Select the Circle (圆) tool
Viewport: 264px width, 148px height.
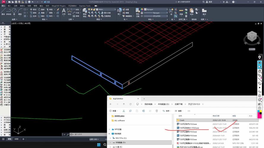pyautogui.click(x=14, y=12)
